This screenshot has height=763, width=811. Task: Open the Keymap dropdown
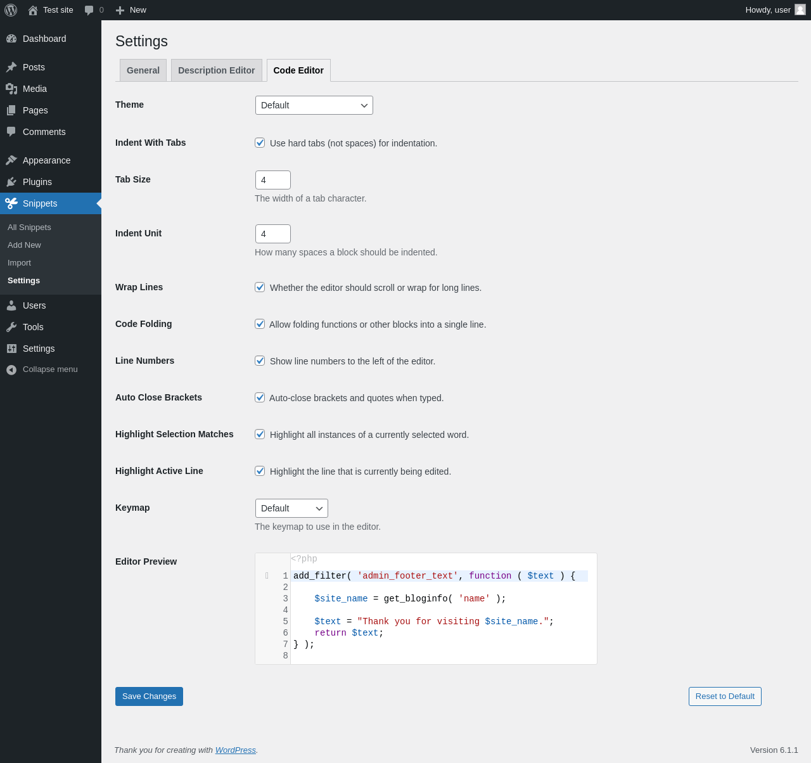291,508
